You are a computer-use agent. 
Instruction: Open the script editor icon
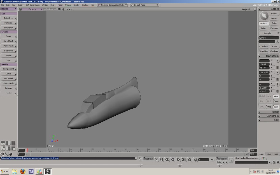[x=140, y=159]
